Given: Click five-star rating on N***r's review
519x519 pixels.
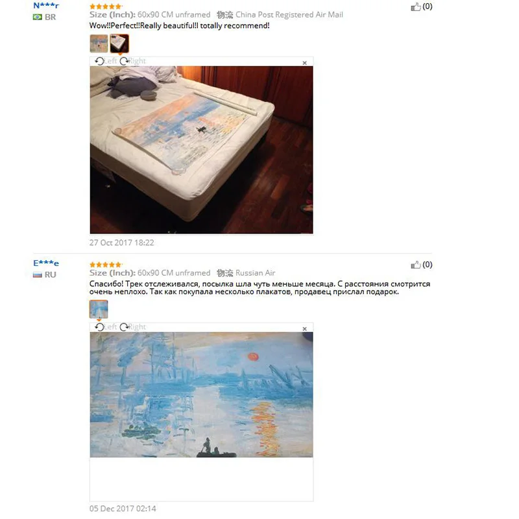Looking at the screenshot, I should pos(106,6).
